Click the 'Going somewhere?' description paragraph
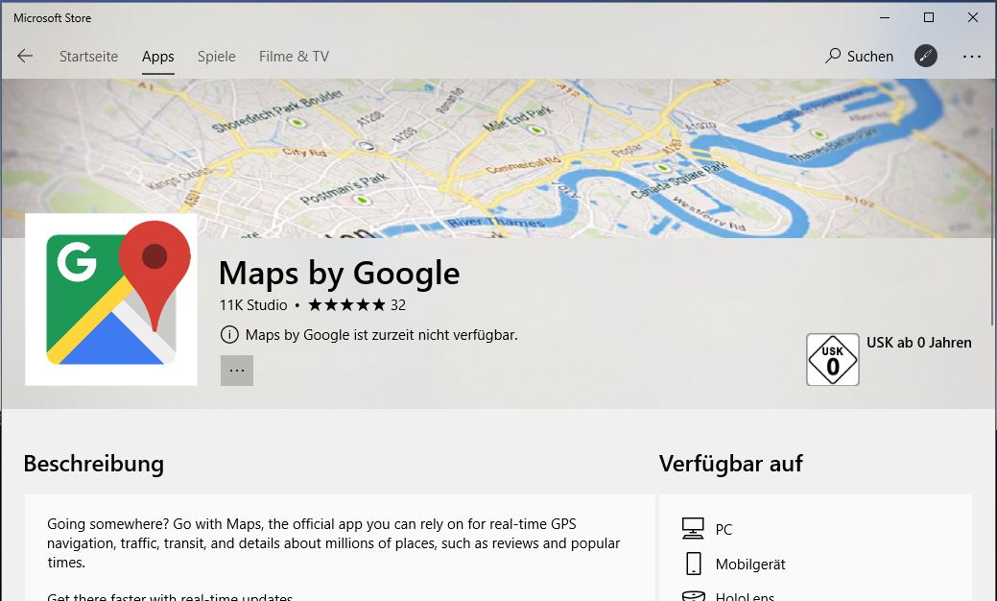997x601 pixels. click(334, 543)
